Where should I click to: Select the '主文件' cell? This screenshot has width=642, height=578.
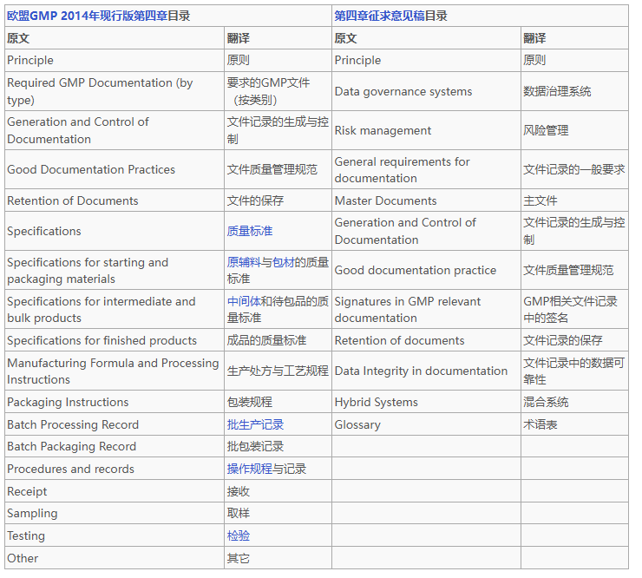coord(574,200)
